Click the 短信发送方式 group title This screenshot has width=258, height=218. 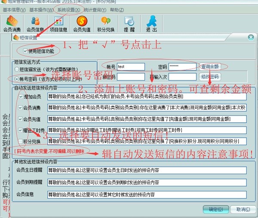(x=27, y=62)
